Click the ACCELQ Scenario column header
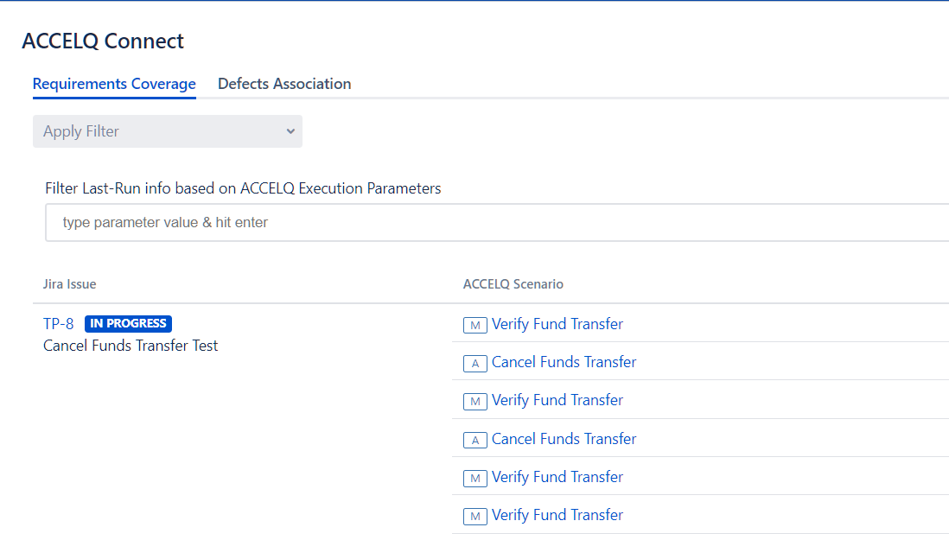 (x=513, y=284)
